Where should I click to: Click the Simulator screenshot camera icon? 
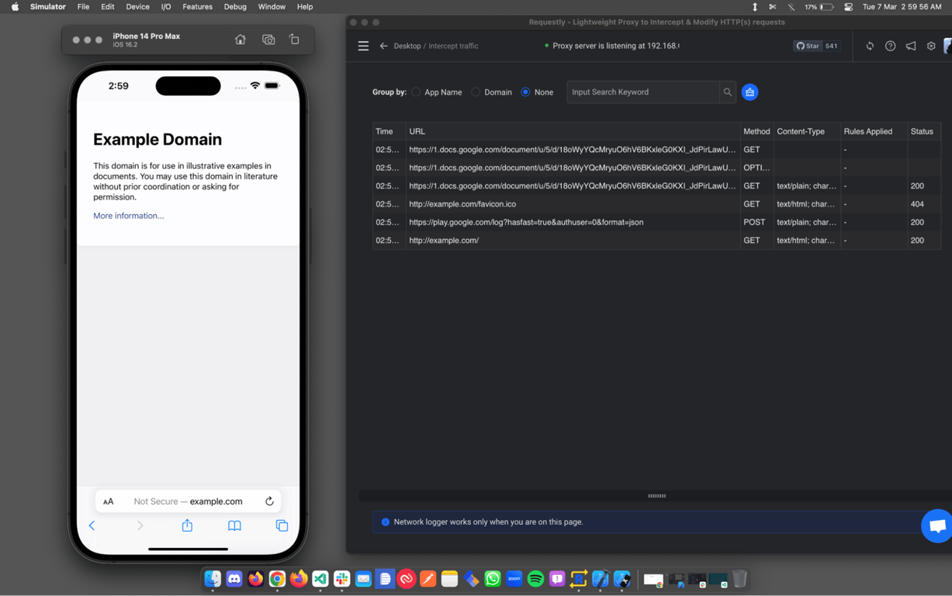click(x=268, y=40)
